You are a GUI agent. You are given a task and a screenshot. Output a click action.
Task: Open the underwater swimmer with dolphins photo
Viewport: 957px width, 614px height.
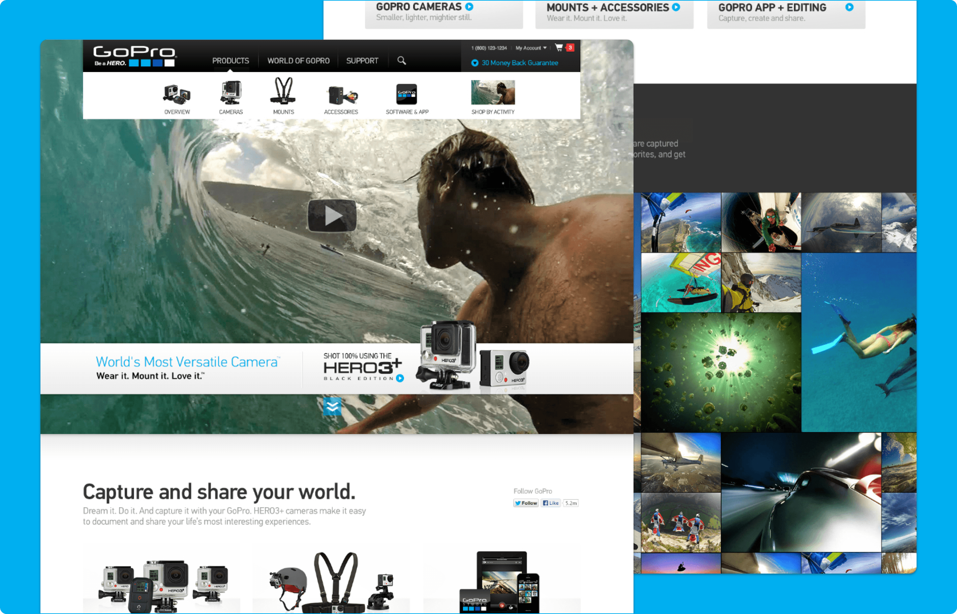click(859, 342)
